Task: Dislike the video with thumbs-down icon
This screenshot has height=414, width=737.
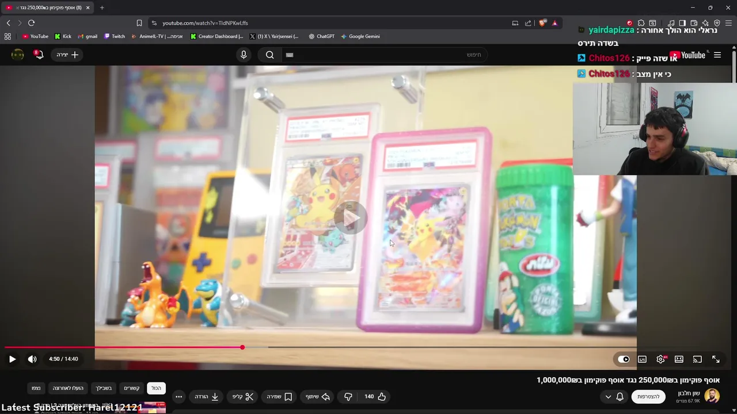Action: coord(348,397)
